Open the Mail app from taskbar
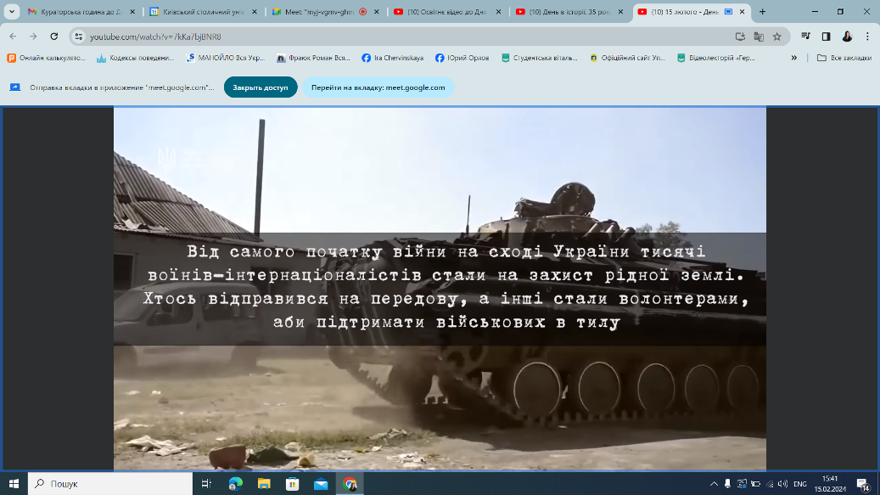Screen dimensions: 880x495 (321, 484)
